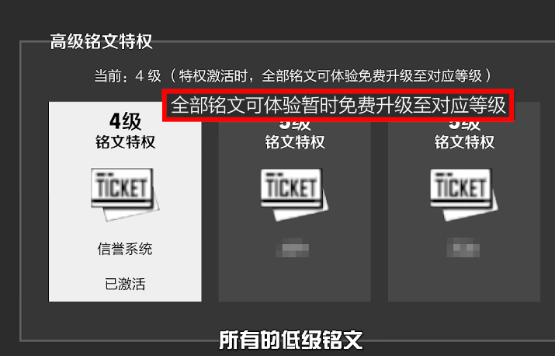
Task: Click the 铭文特权 label in the white card
Action: (x=125, y=142)
